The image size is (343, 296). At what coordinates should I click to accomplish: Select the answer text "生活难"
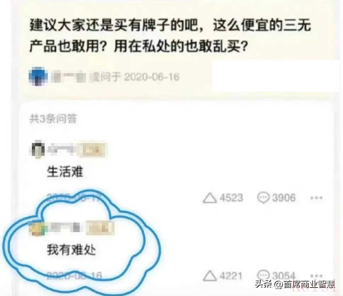(x=65, y=172)
